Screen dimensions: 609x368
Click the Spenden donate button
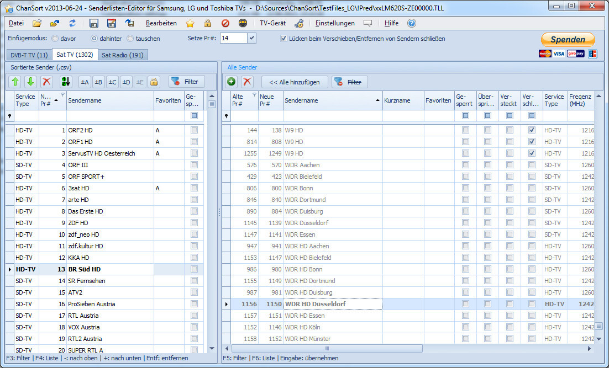(568, 40)
